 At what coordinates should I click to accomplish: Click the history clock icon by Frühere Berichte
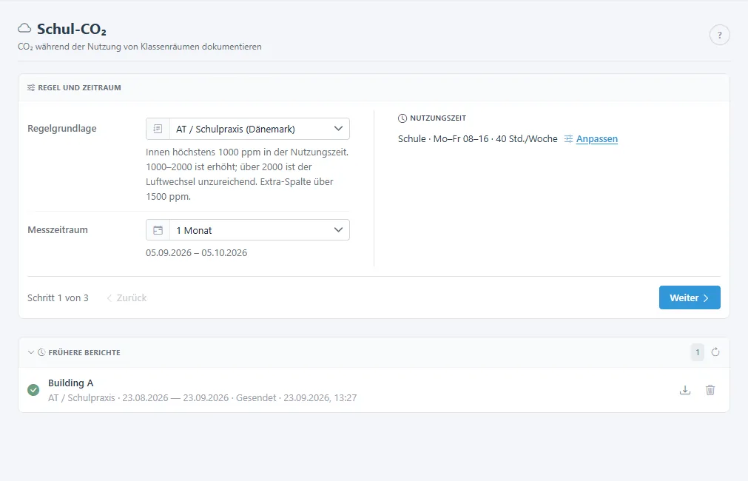point(41,353)
